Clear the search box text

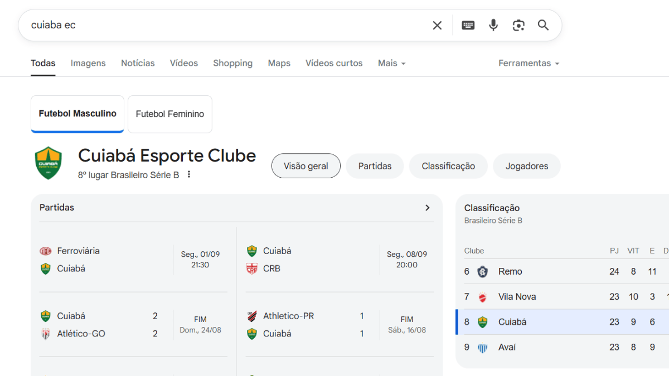437,25
